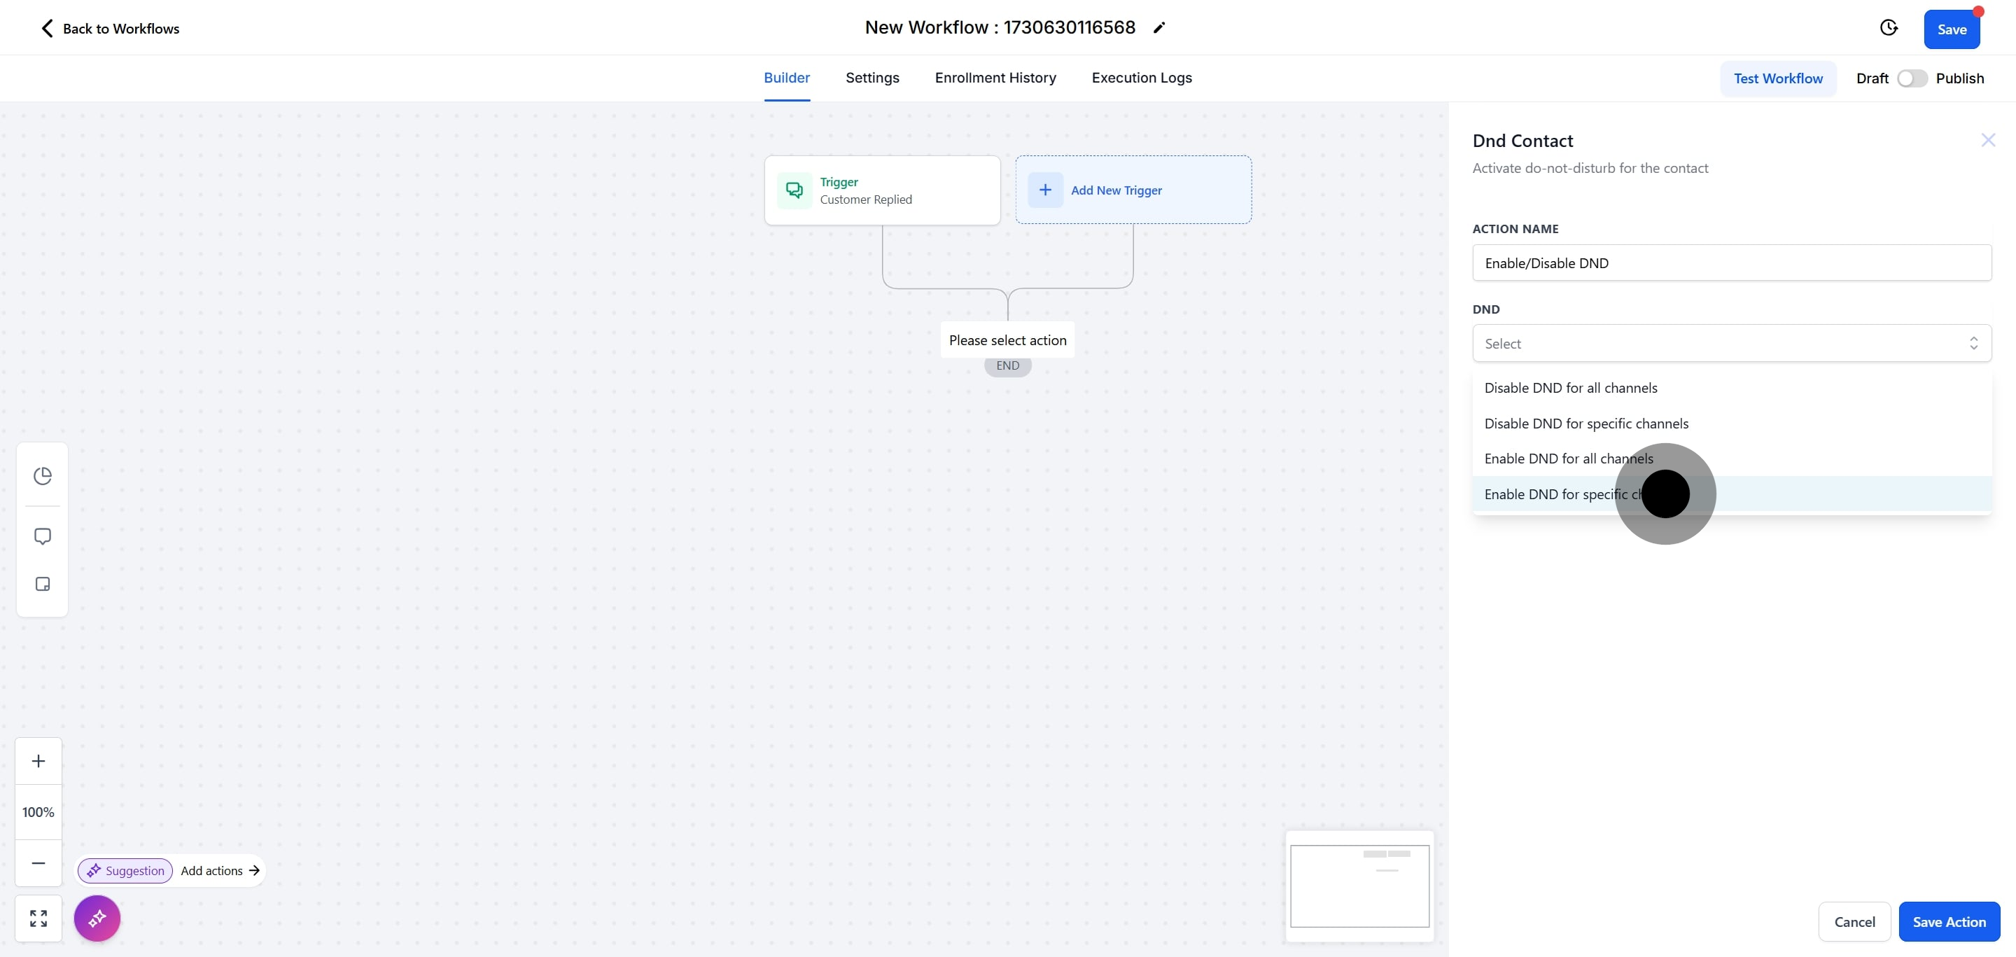Open the DND Select dropdown

click(x=1731, y=344)
